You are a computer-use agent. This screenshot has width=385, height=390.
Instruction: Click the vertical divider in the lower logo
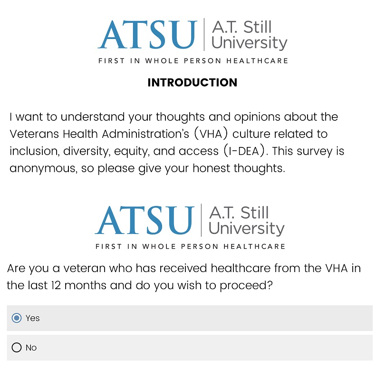201,220
